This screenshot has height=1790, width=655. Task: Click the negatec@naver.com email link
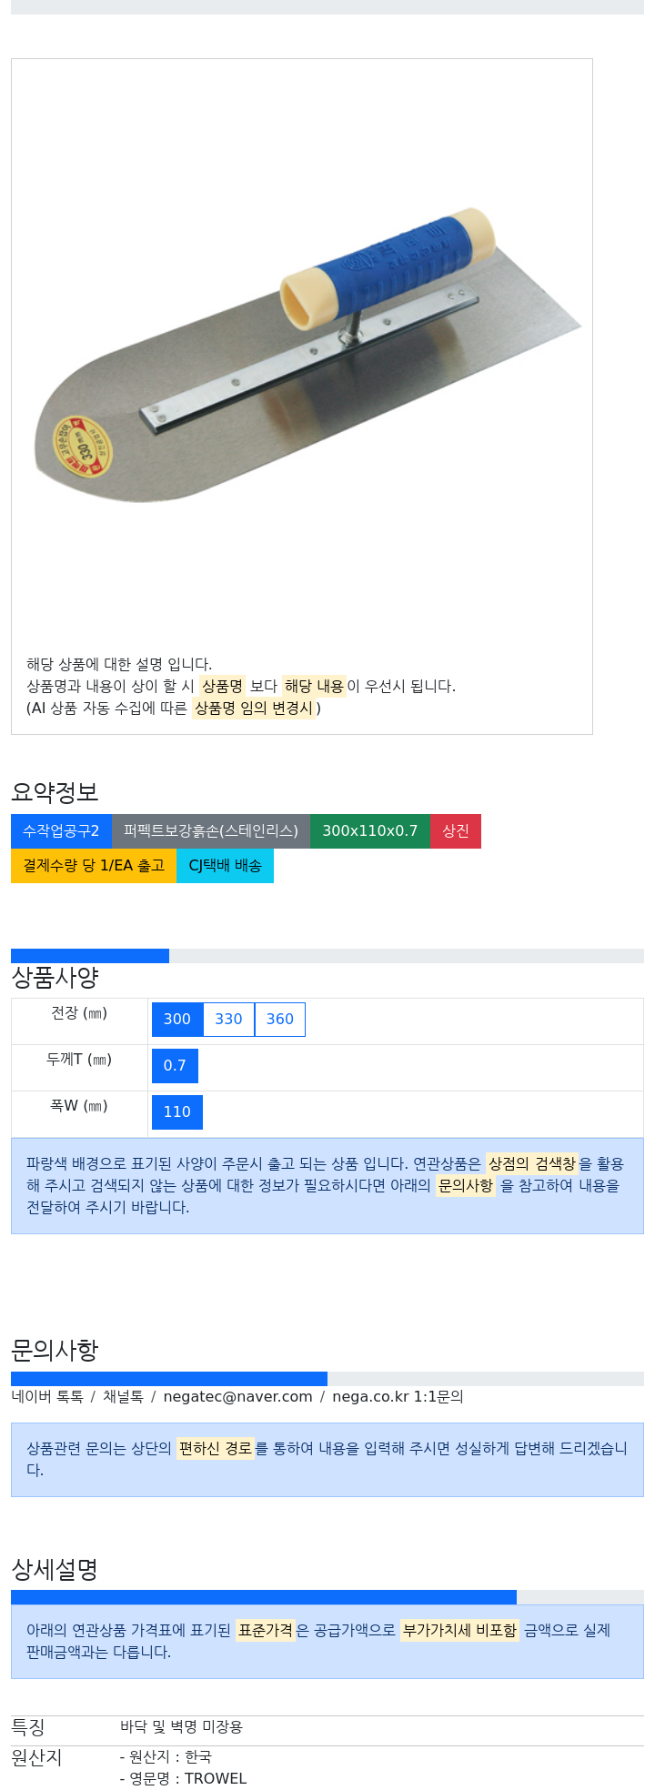[237, 1396]
